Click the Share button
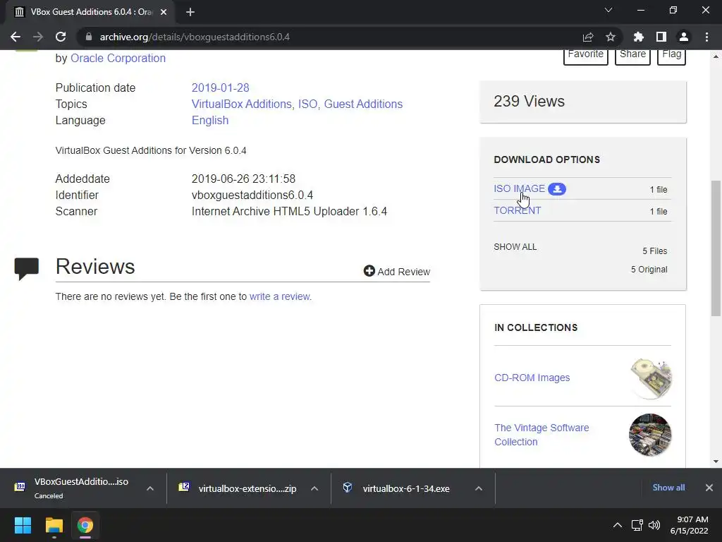Image resolution: width=722 pixels, height=542 pixels. click(632, 55)
